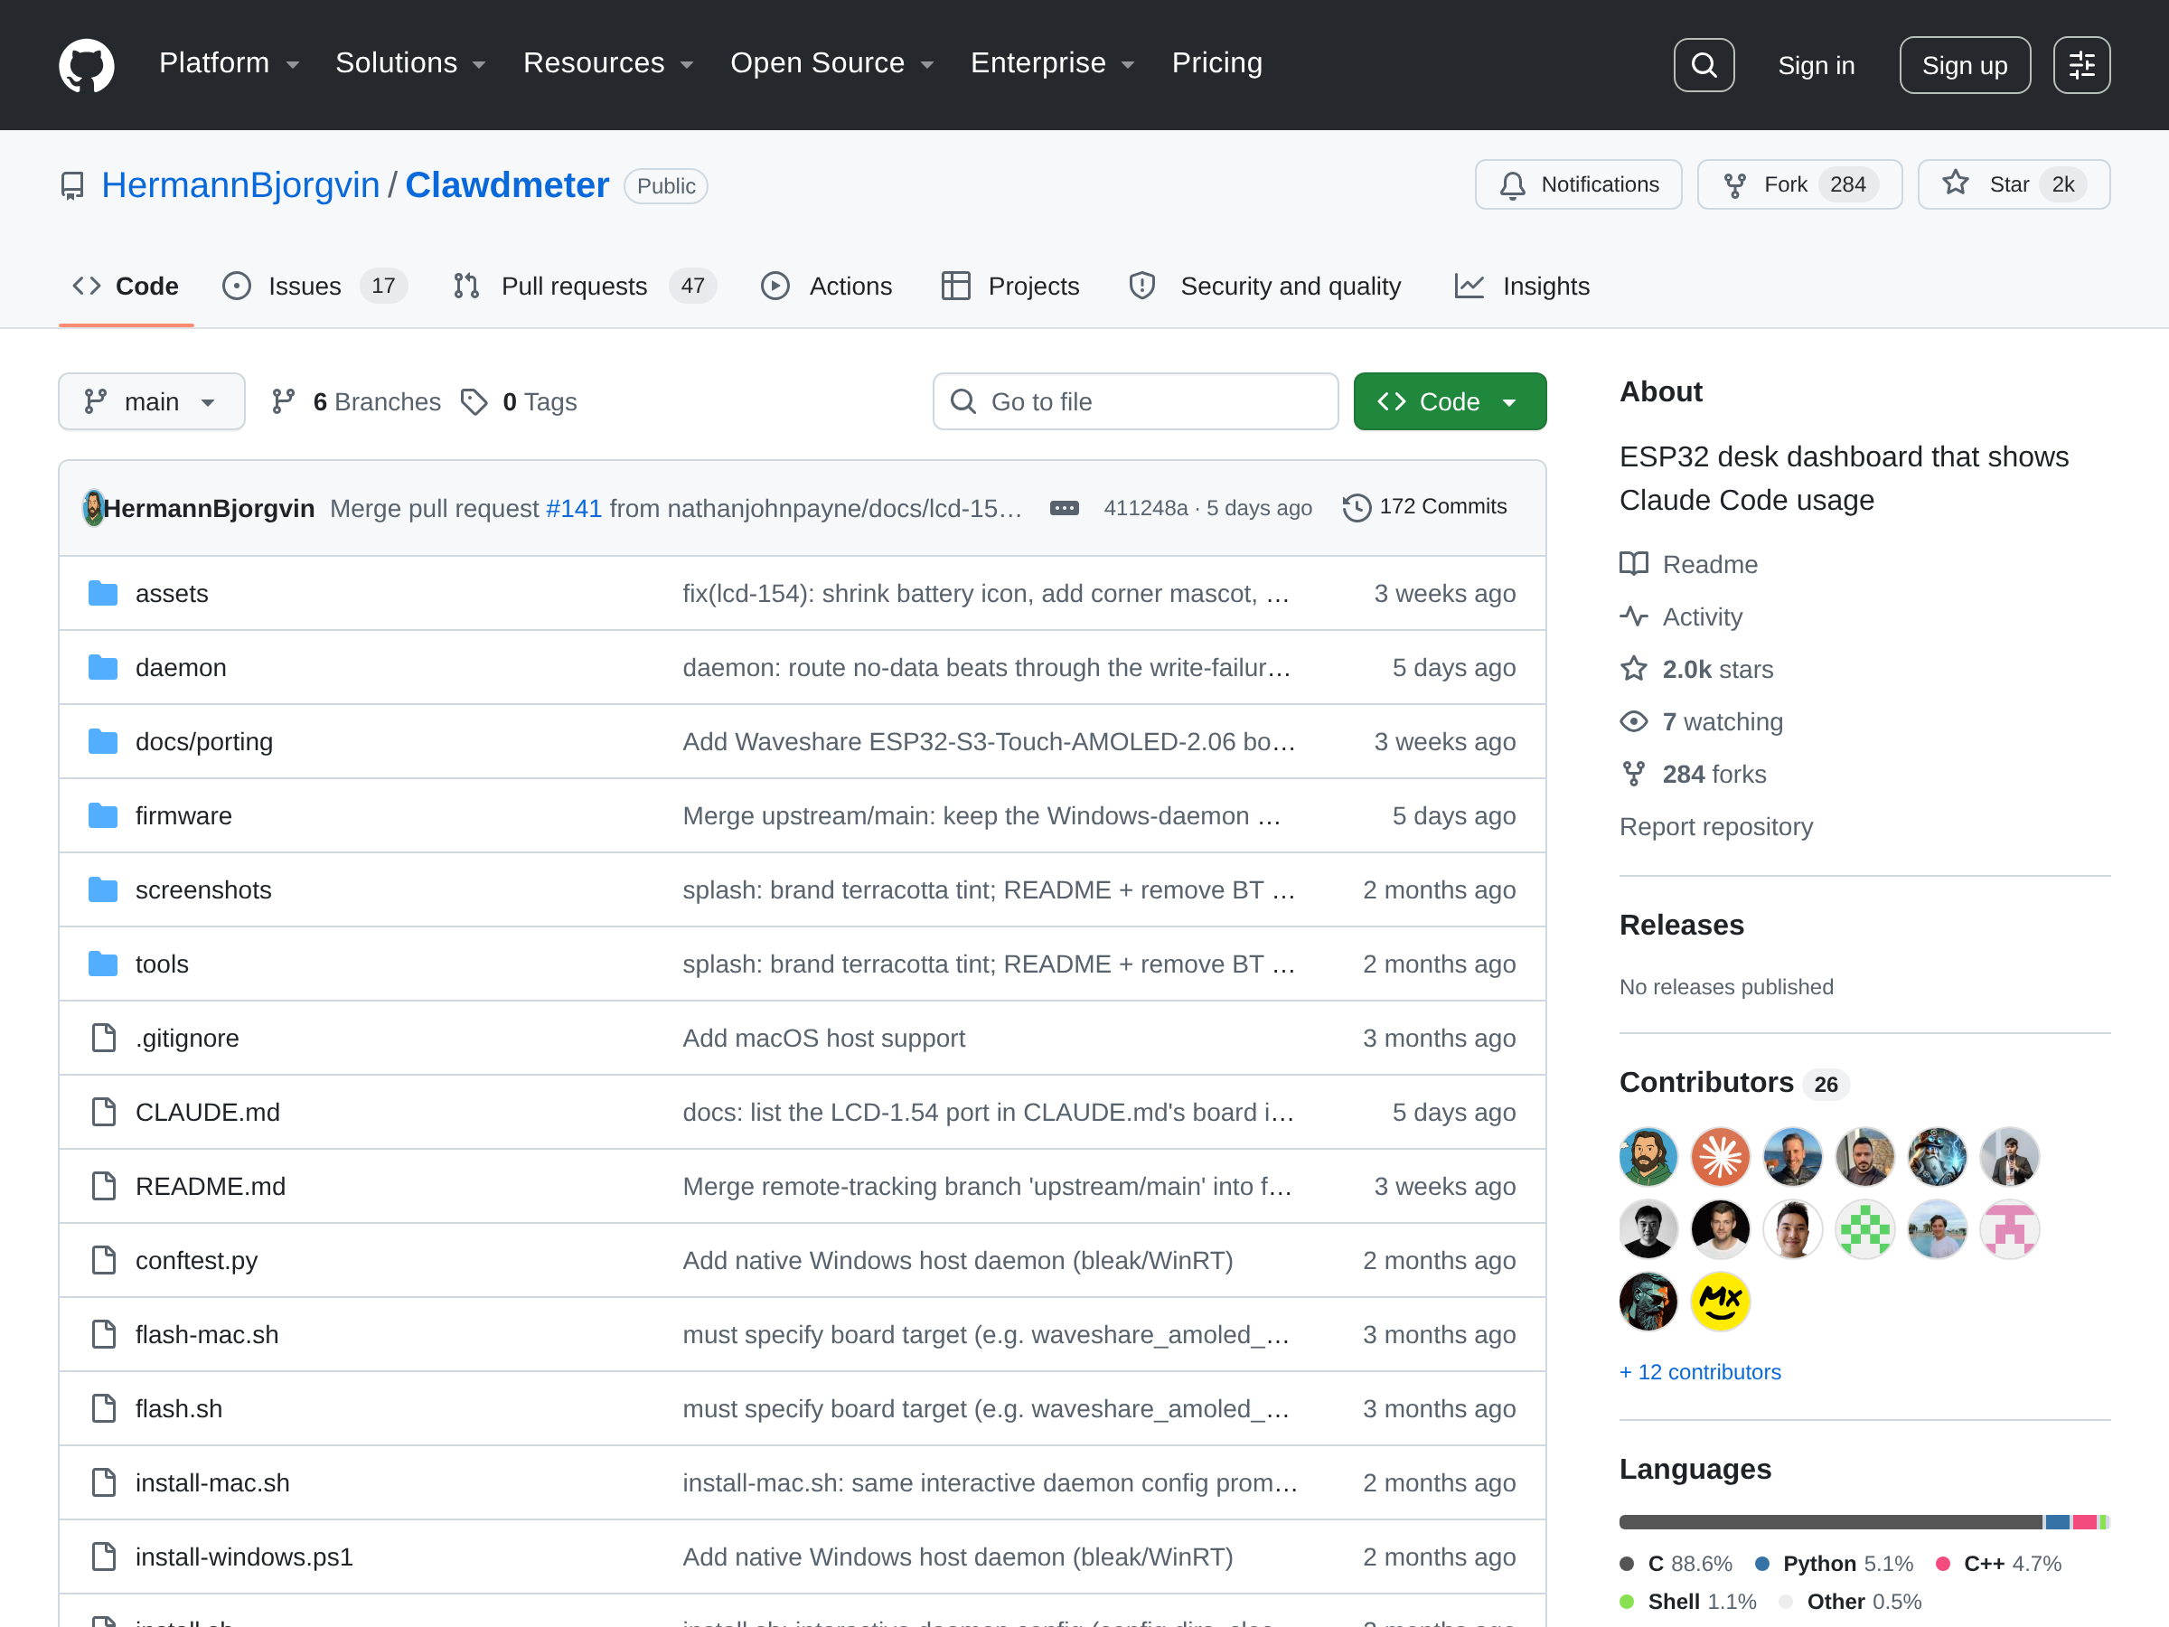Click the CLAUDE.md file icon
This screenshot has height=1627, width=2169.
(103, 1112)
